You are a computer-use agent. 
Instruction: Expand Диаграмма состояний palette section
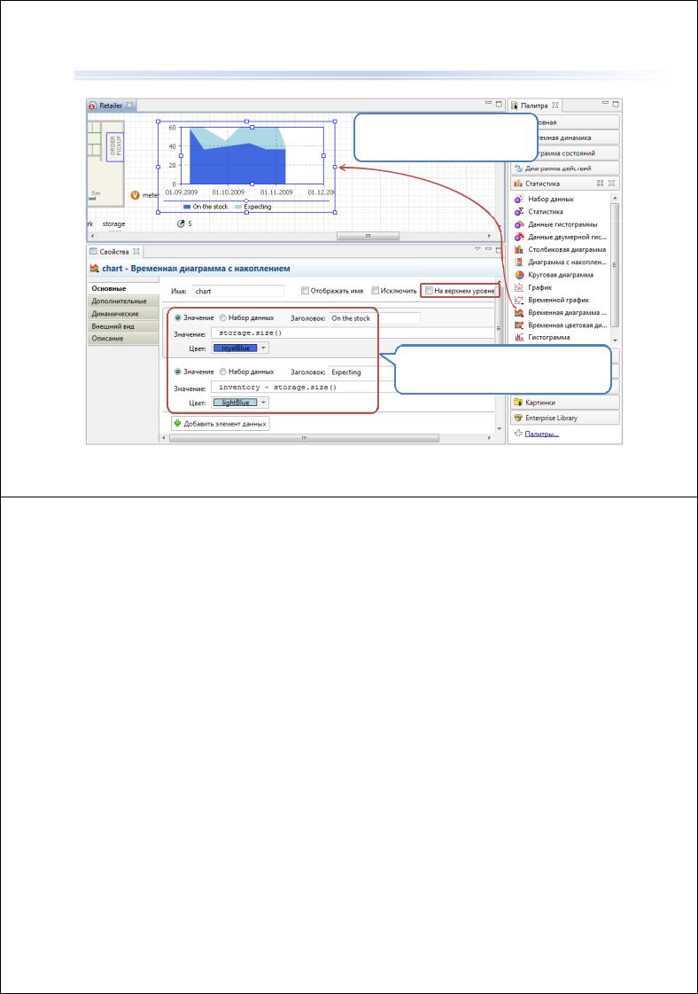[566, 153]
